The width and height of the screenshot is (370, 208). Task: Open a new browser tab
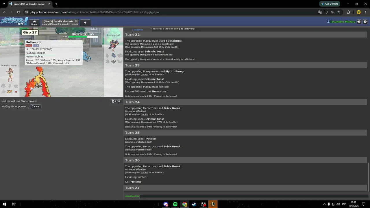coord(56,4)
